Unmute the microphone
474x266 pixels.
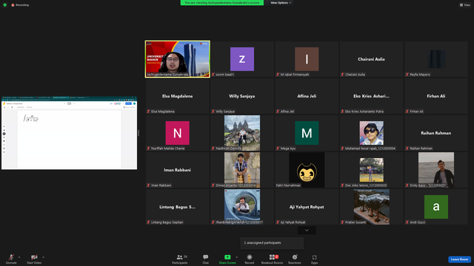coord(11,259)
